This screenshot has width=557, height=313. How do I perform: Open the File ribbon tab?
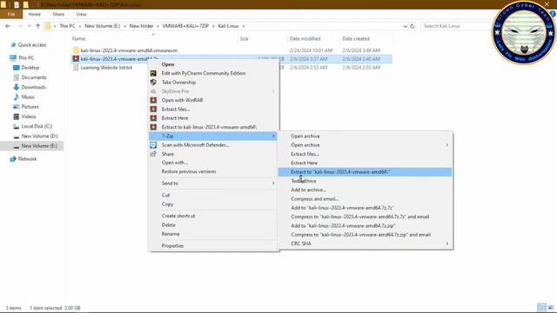pos(11,14)
